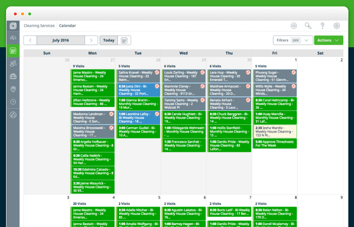
Task: Open Jame Mastro visit on Monday 27
Action: click(x=92, y=76)
